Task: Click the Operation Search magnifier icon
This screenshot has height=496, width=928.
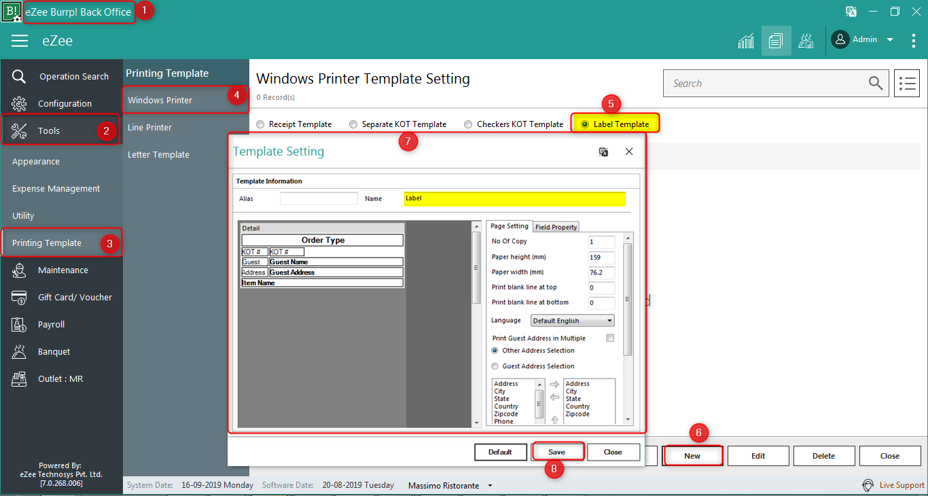Action: pyautogui.click(x=19, y=76)
